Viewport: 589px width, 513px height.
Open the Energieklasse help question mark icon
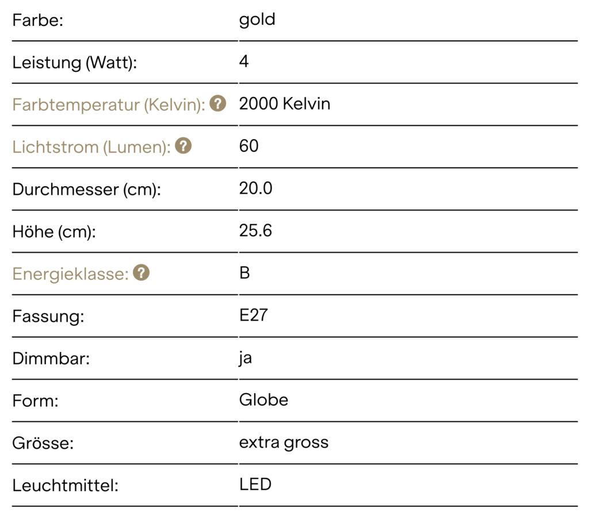click(x=141, y=273)
